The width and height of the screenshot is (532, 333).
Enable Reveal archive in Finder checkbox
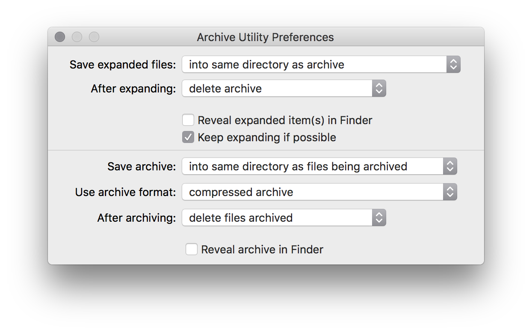[192, 250]
